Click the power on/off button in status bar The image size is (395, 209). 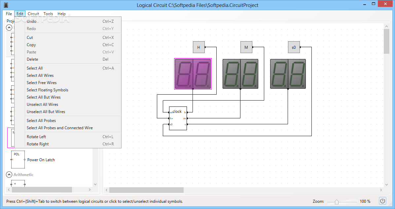(382, 201)
